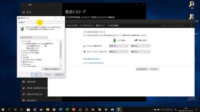
Task: Expand the スリープ tree node
Action: click(21, 55)
